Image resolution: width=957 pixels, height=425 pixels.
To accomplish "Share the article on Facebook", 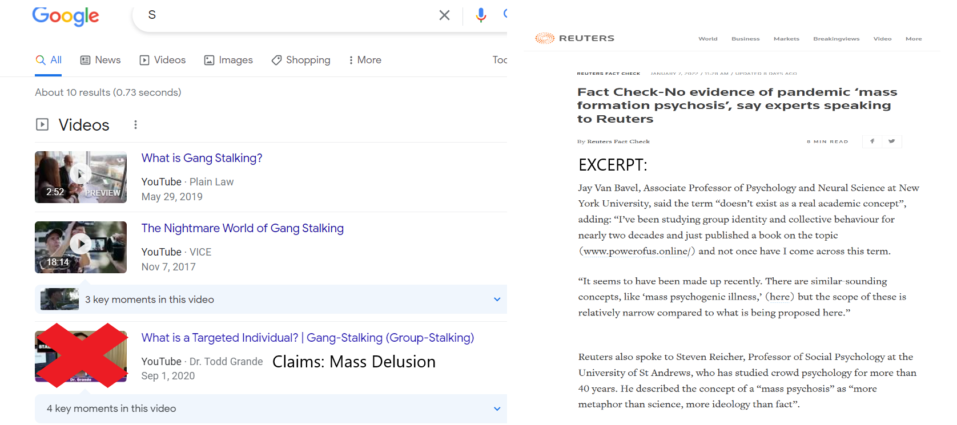I will (872, 141).
